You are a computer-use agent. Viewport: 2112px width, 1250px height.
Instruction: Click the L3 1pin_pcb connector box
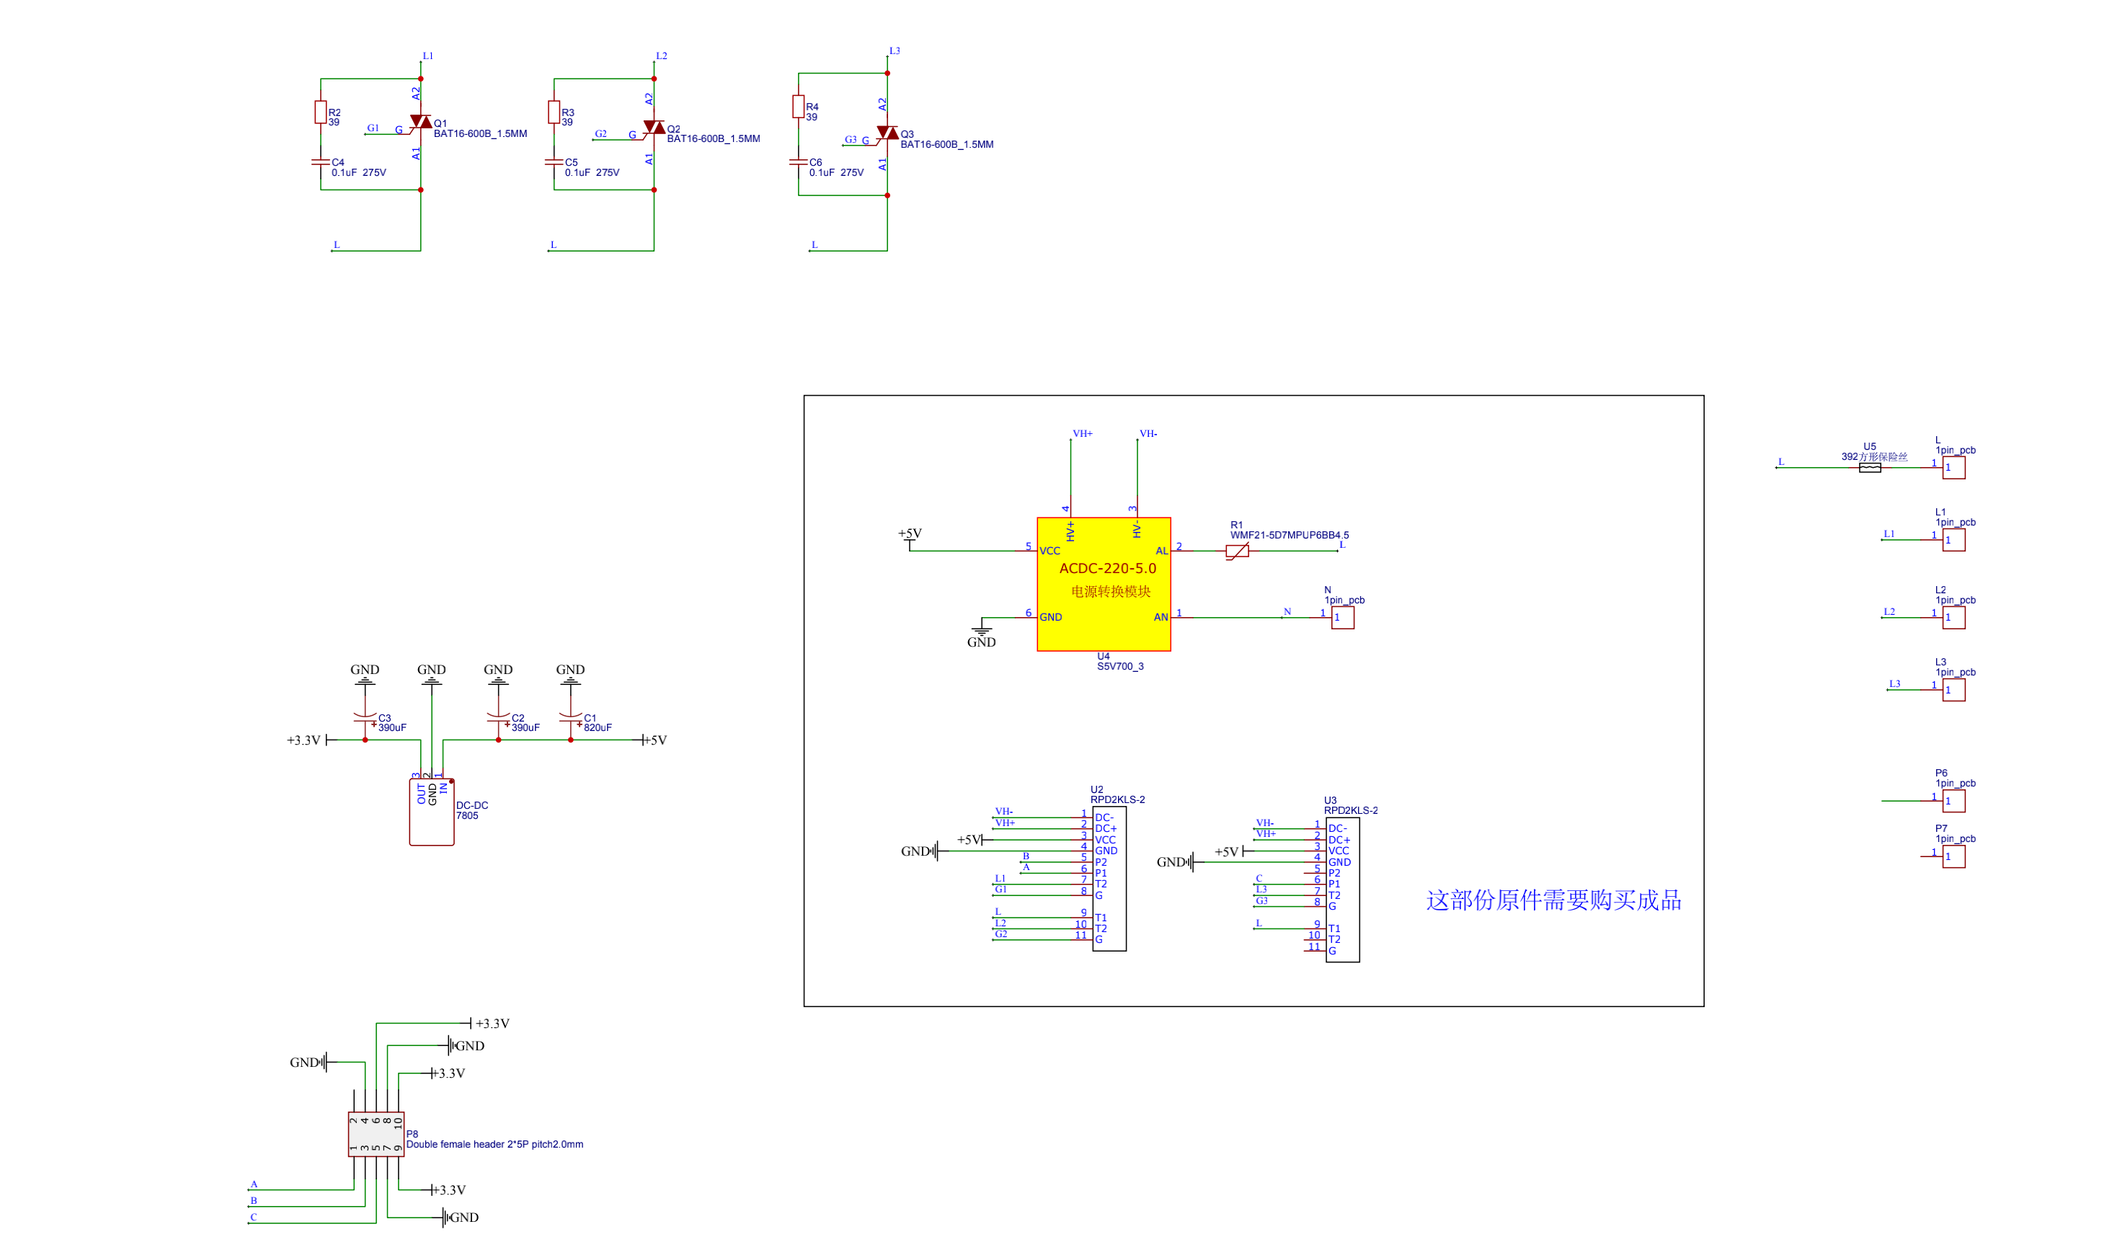point(1953,690)
